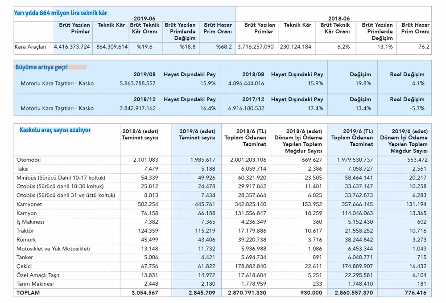Click the 2019-06 Teknik Kâr value 864.309.614
The width and height of the screenshot is (446, 303).
[x=112, y=47]
